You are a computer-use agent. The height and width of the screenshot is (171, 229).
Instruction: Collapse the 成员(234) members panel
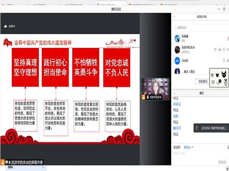(x=174, y=17)
